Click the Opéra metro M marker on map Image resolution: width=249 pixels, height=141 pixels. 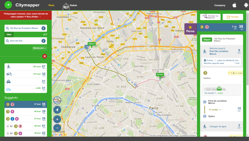135,84
